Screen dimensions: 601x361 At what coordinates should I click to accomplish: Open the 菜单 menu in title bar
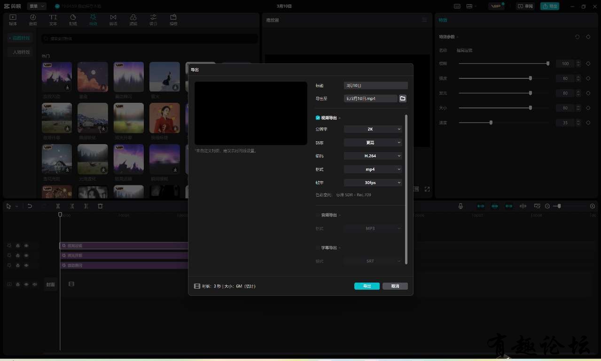point(36,6)
